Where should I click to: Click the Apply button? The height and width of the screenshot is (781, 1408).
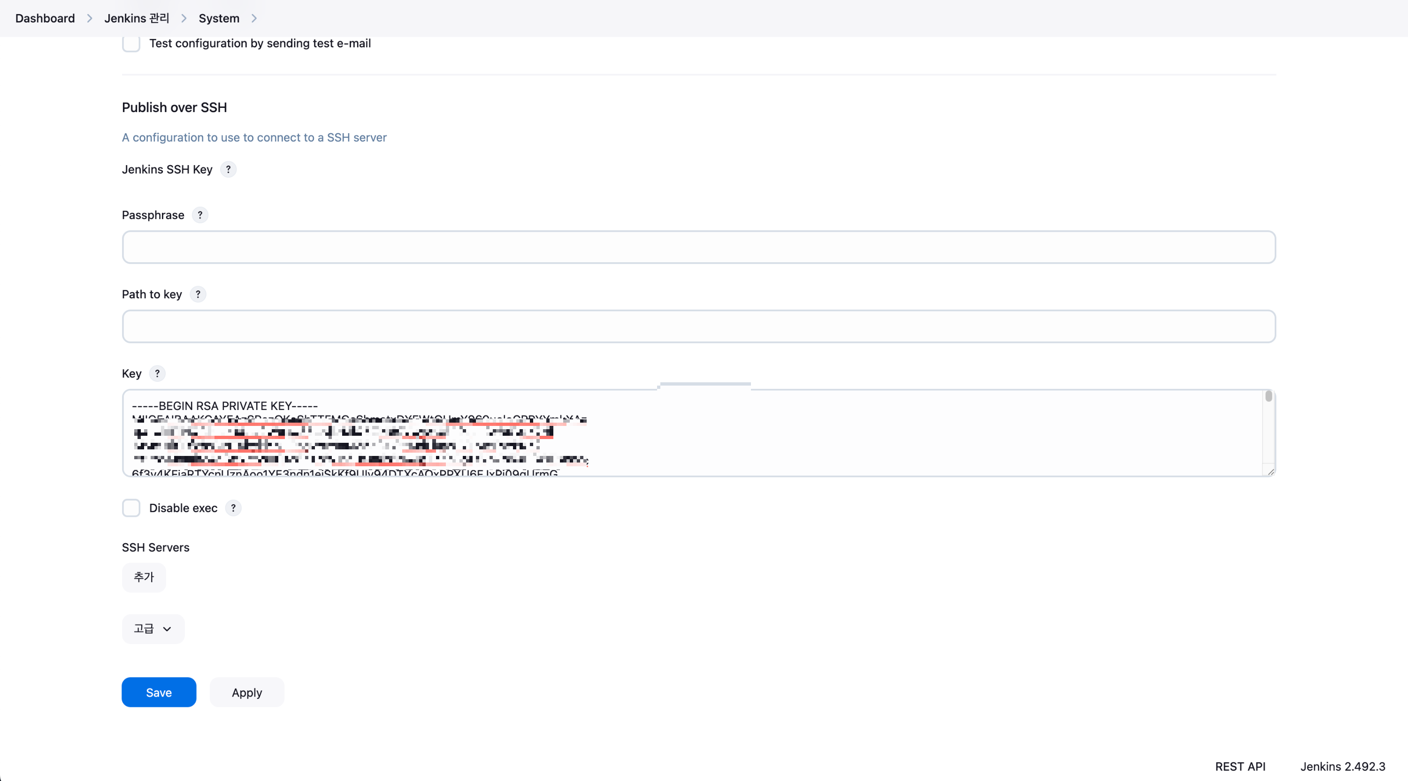246,692
